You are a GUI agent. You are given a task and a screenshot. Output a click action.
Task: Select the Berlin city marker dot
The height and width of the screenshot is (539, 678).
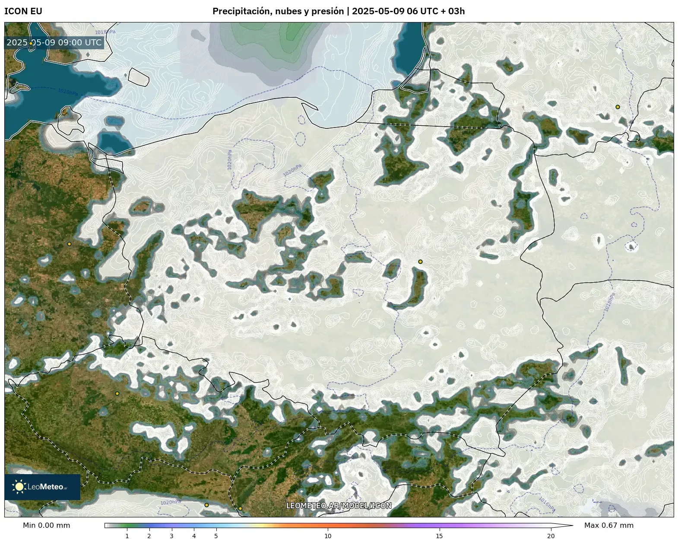[69, 244]
